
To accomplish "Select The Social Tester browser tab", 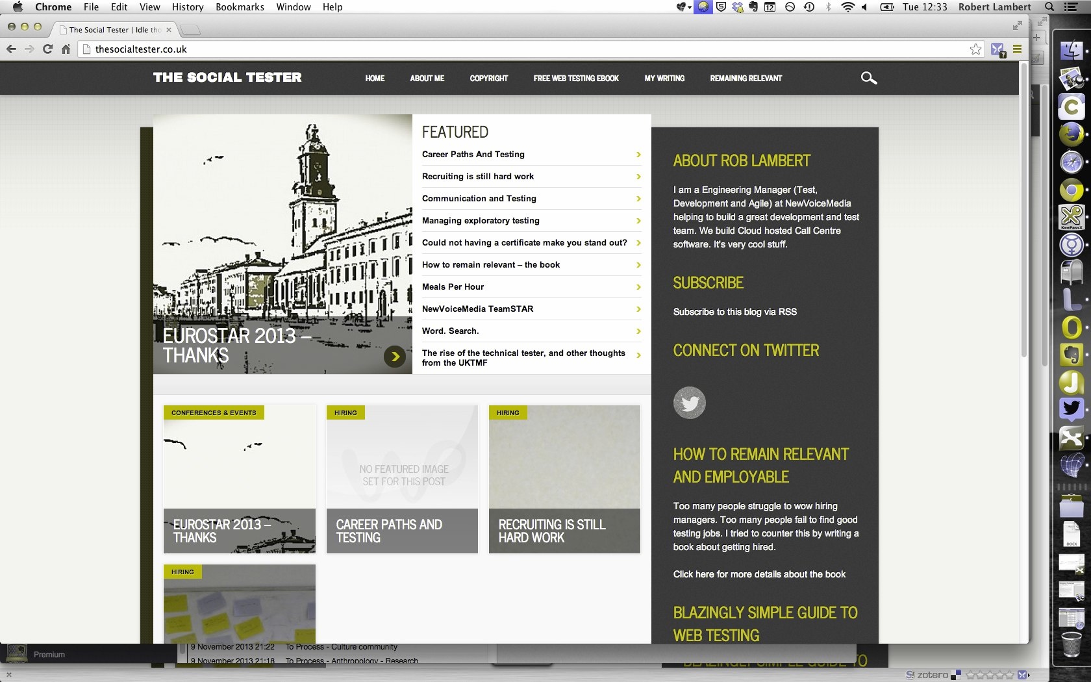I will click(x=115, y=30).
